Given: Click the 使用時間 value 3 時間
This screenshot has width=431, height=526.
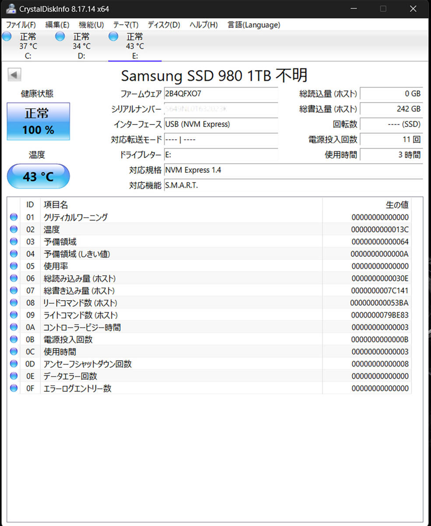Looking at the screenshot, I should coord(391,155).
